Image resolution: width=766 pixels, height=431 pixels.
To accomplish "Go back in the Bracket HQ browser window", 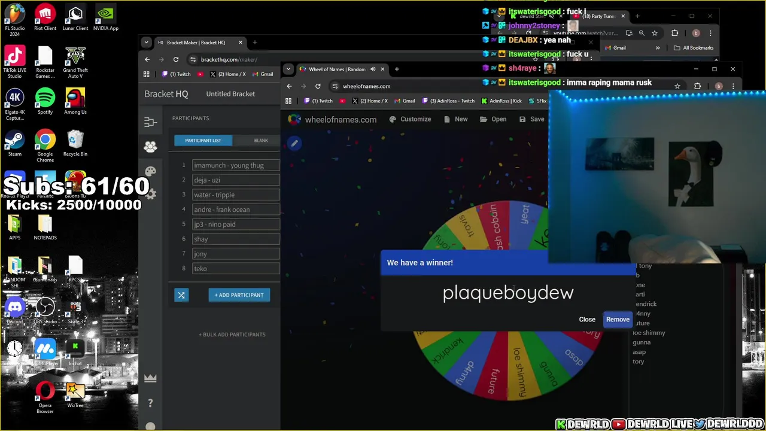I will 147,59.
